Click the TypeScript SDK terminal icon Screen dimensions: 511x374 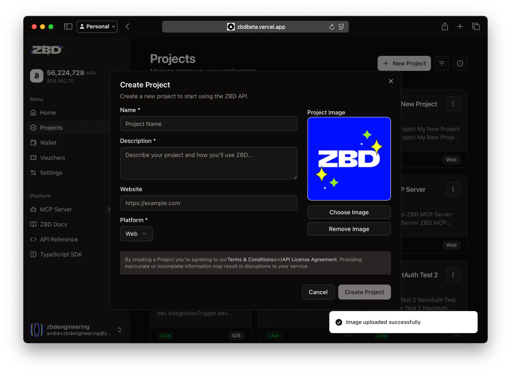[x=33, y=254]
